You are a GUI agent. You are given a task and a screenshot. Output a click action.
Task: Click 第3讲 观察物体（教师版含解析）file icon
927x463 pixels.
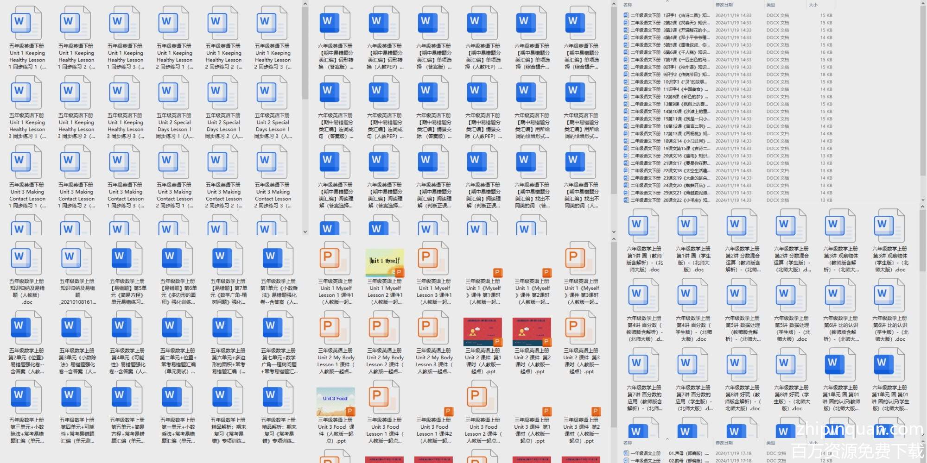pyautogui.click(x=840, y=226)
